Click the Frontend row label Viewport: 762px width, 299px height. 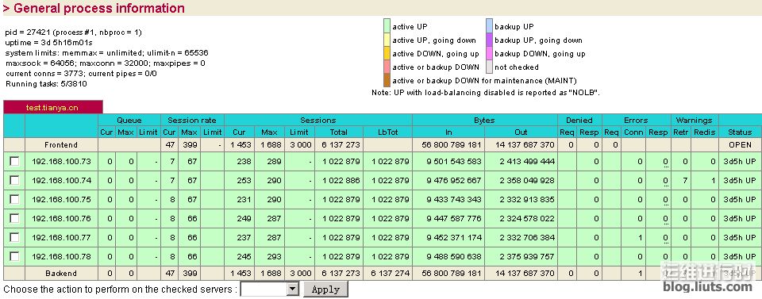pyautogui.click(x=61, y=144)
